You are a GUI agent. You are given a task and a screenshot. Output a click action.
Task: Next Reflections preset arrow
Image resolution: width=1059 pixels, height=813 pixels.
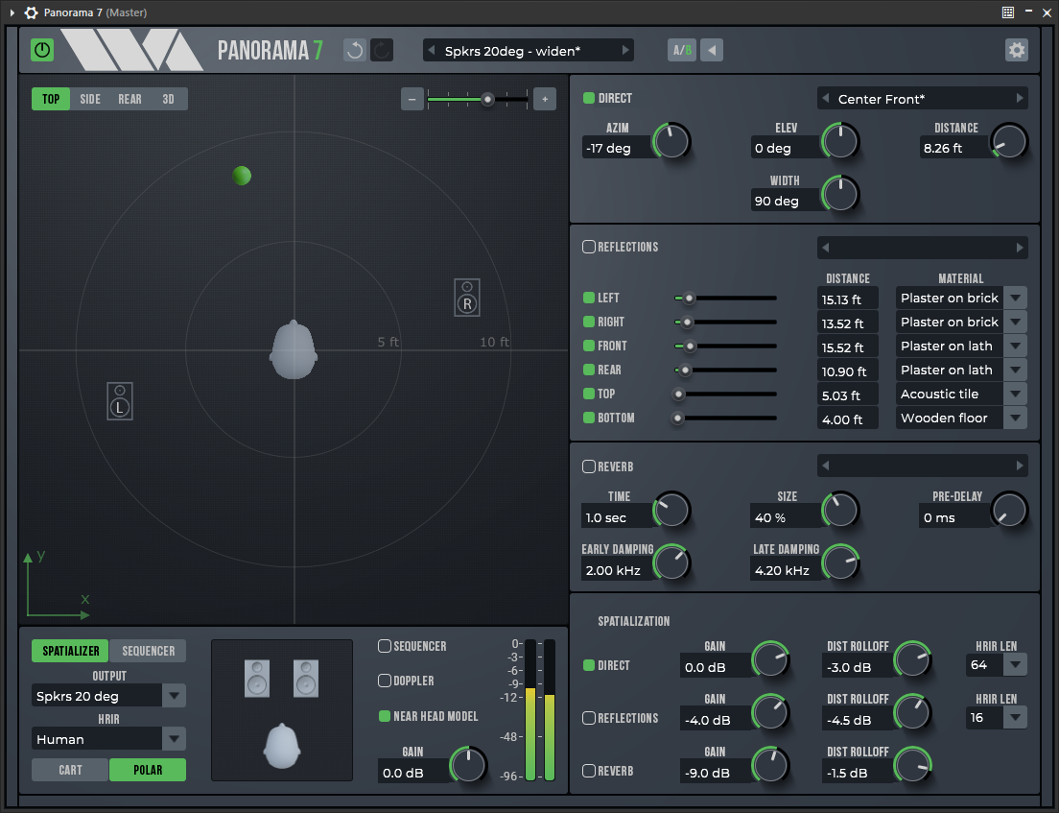tap(1019, 248)
